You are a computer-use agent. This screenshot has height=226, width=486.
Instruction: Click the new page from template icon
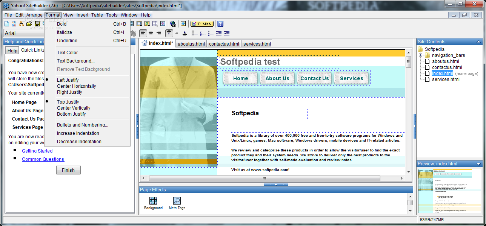(14, 24)
